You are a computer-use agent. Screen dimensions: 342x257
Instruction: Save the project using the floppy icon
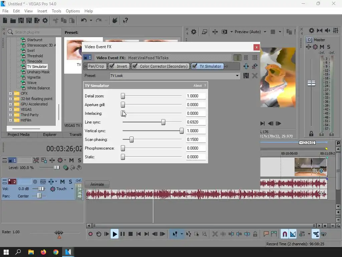click(21, 20)
